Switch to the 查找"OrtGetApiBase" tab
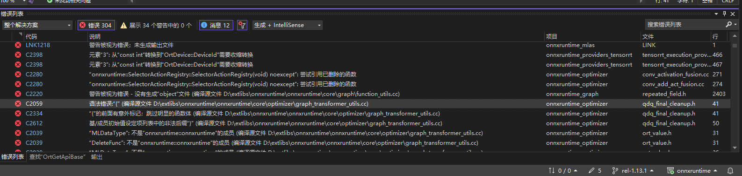The image size is (742, 176). click(58, 157)
